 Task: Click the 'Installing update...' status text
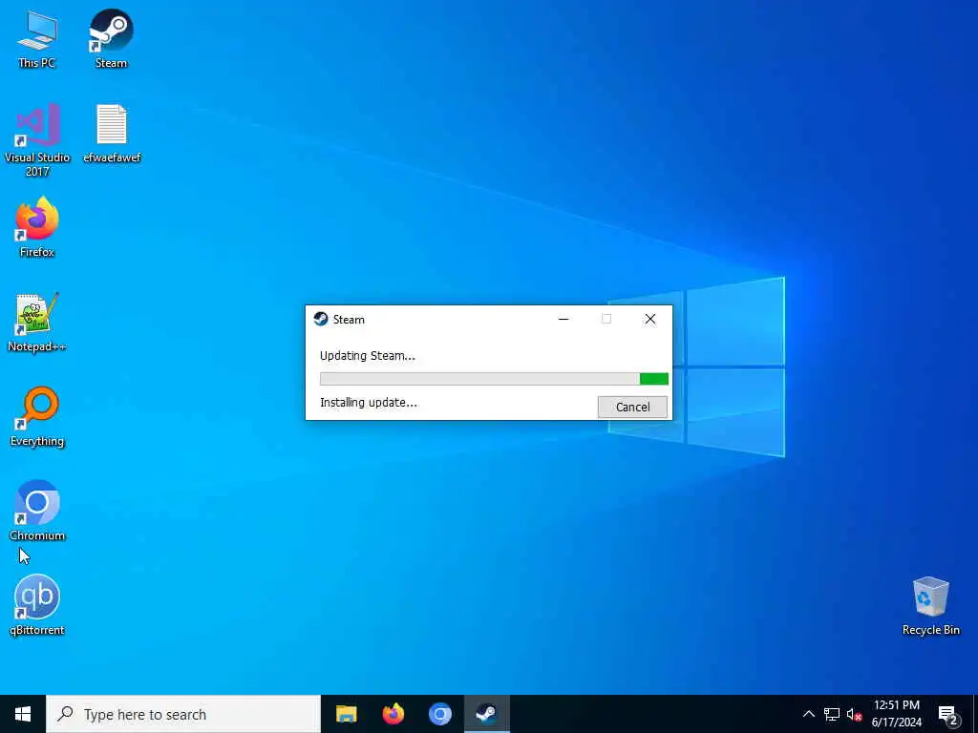(369, 403)
